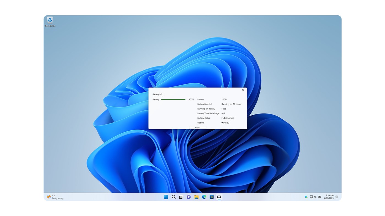
Task: Launch Microsoft Edge from the taskbar
Action: point(204,197)
